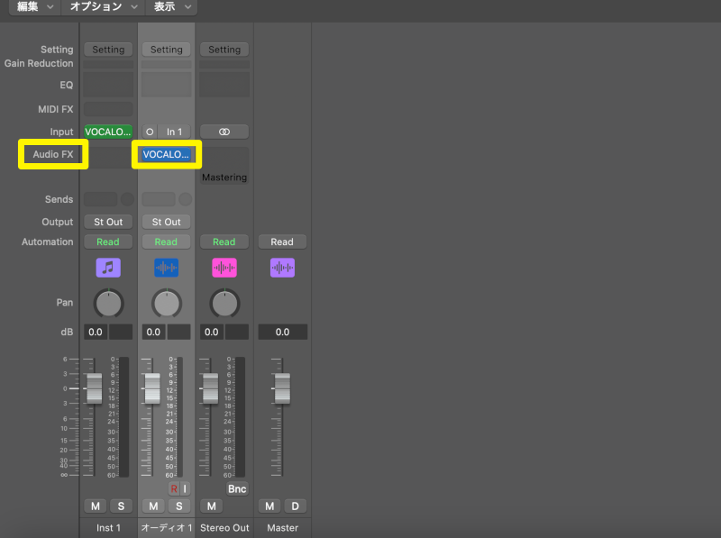Click the Bnc bounce button on Stereo Out

tap(237, 488)
